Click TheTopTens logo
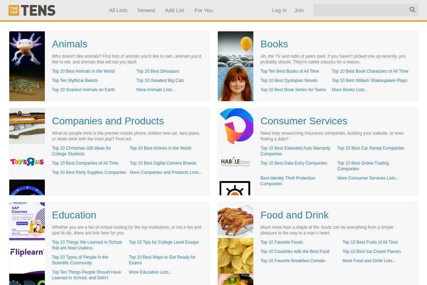This screenshot has width=427, height=285. 32,10
